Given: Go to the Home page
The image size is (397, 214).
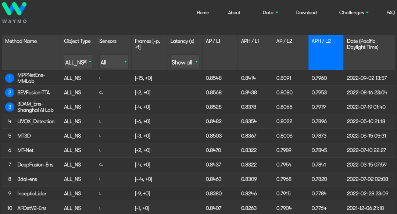Looking at the screenshot, I should (x=203, y=13).
